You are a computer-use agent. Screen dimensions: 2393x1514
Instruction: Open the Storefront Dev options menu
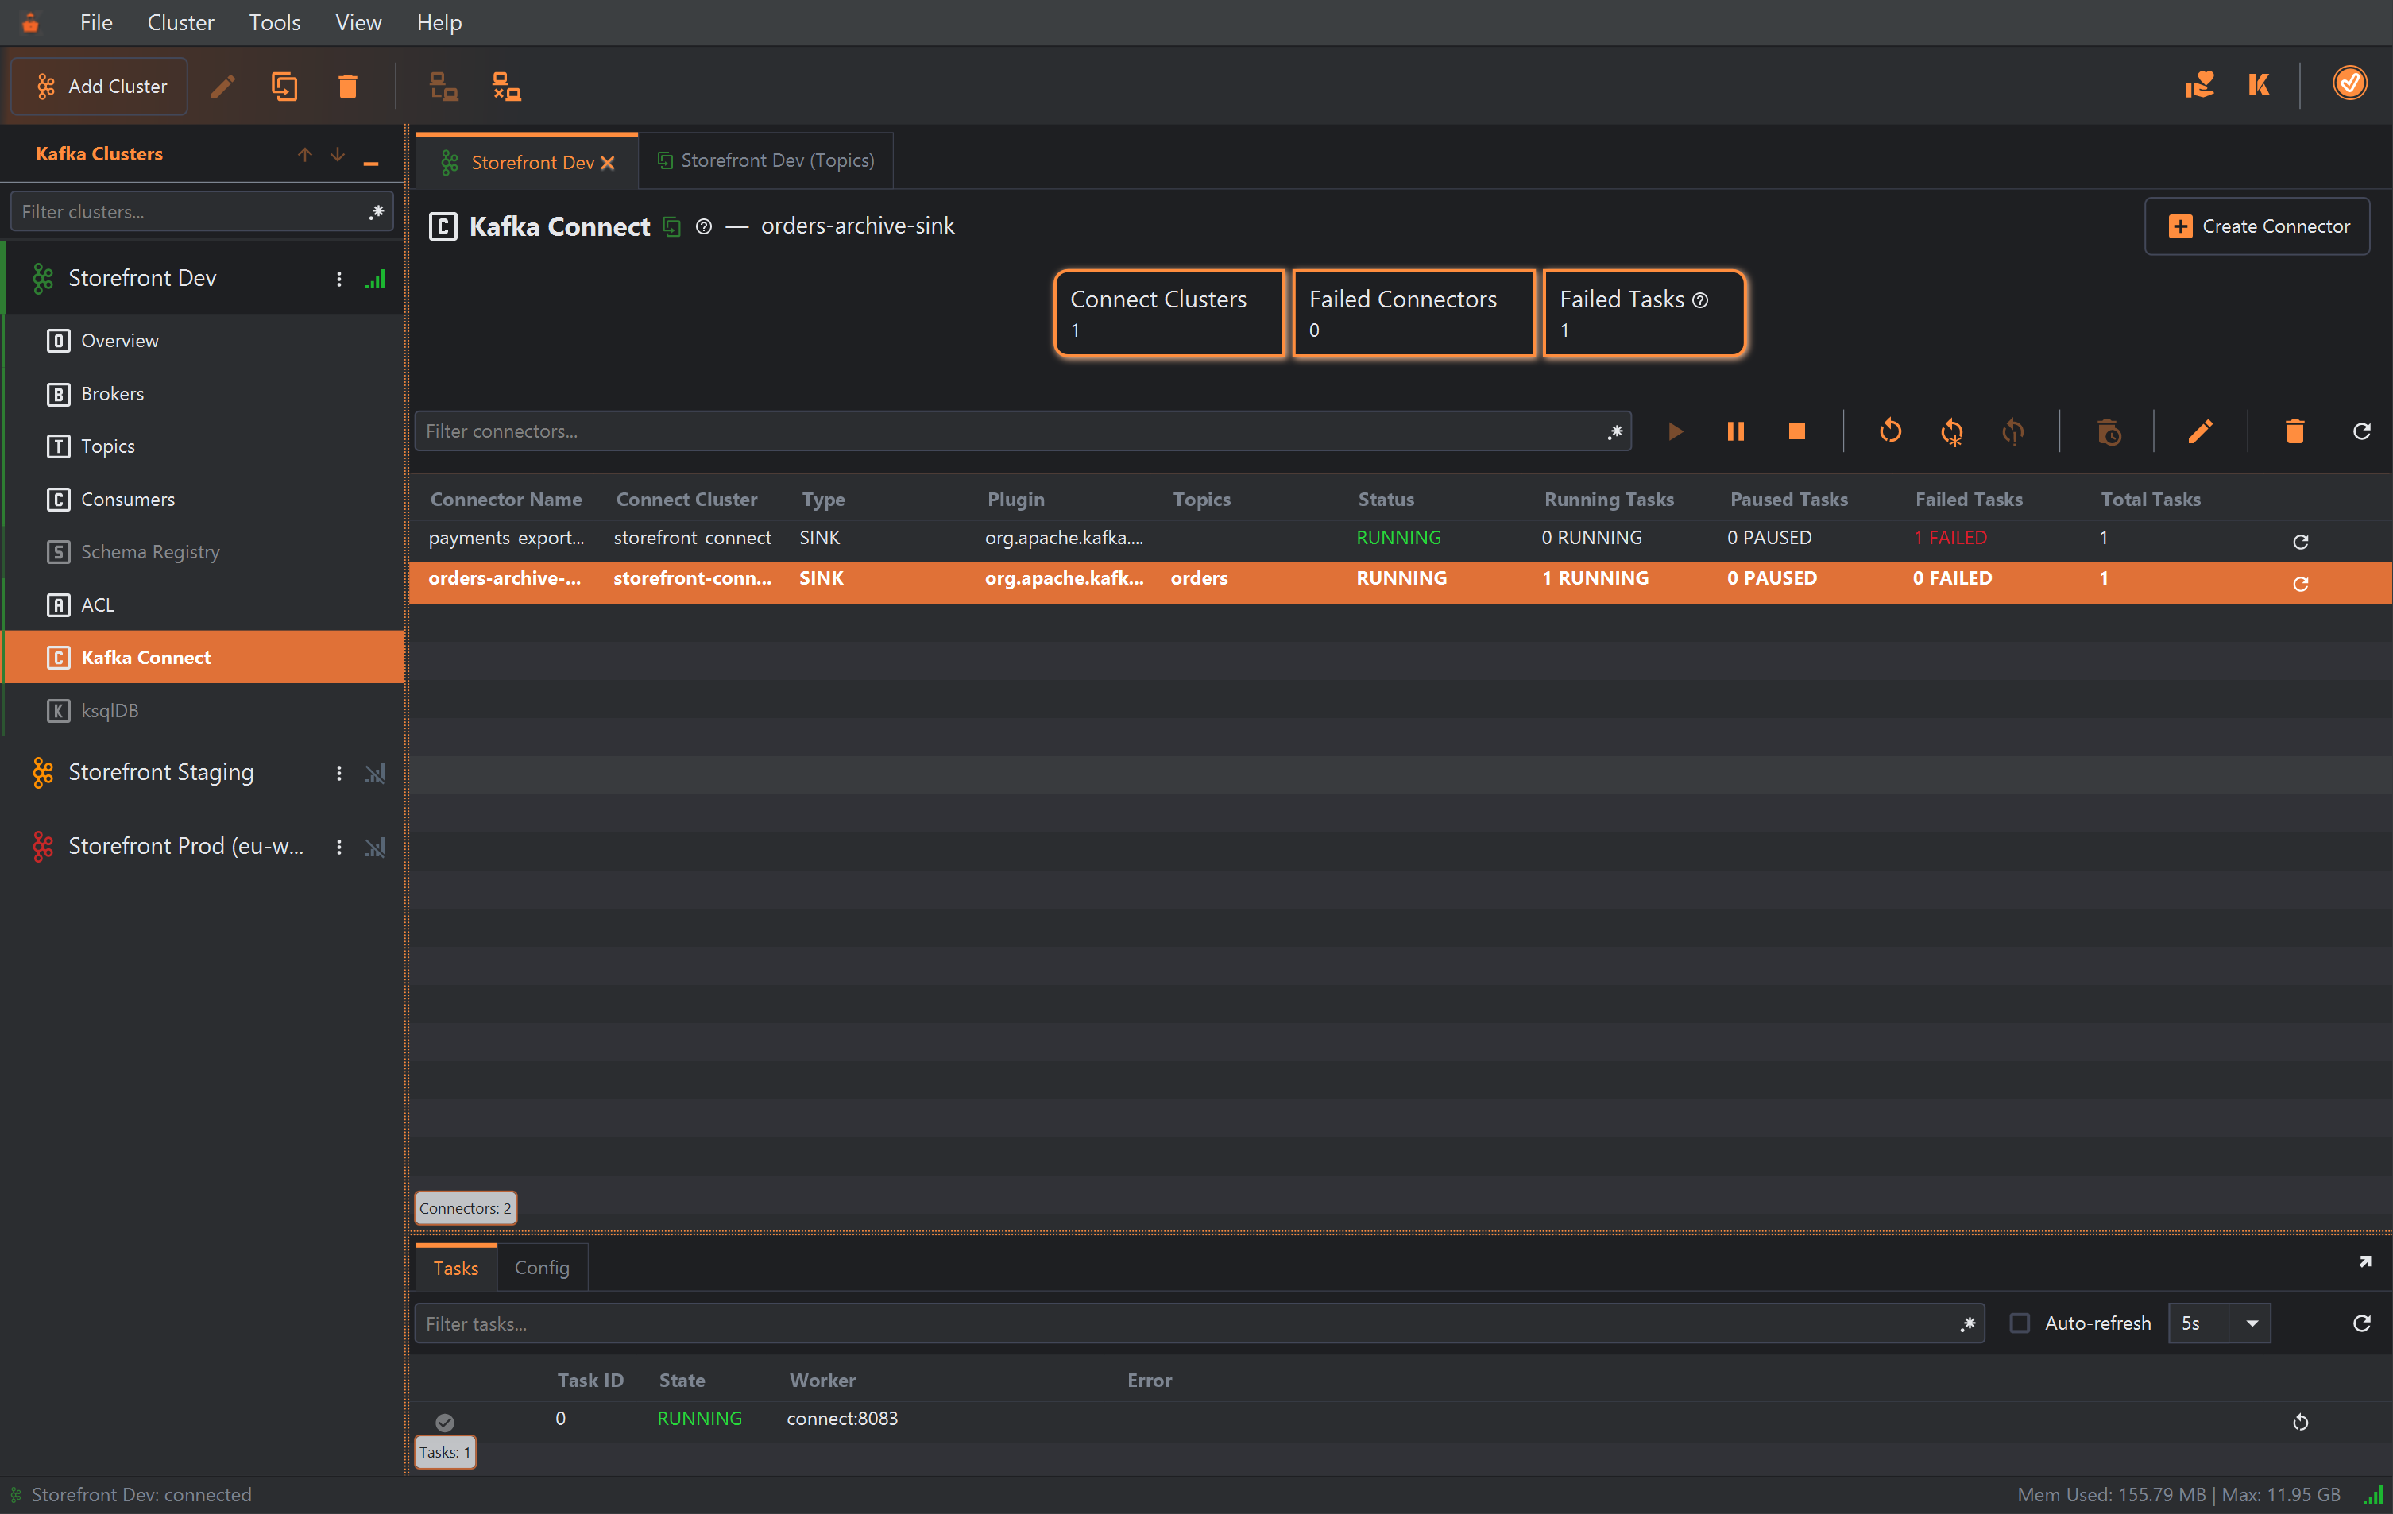click(339, 279)
